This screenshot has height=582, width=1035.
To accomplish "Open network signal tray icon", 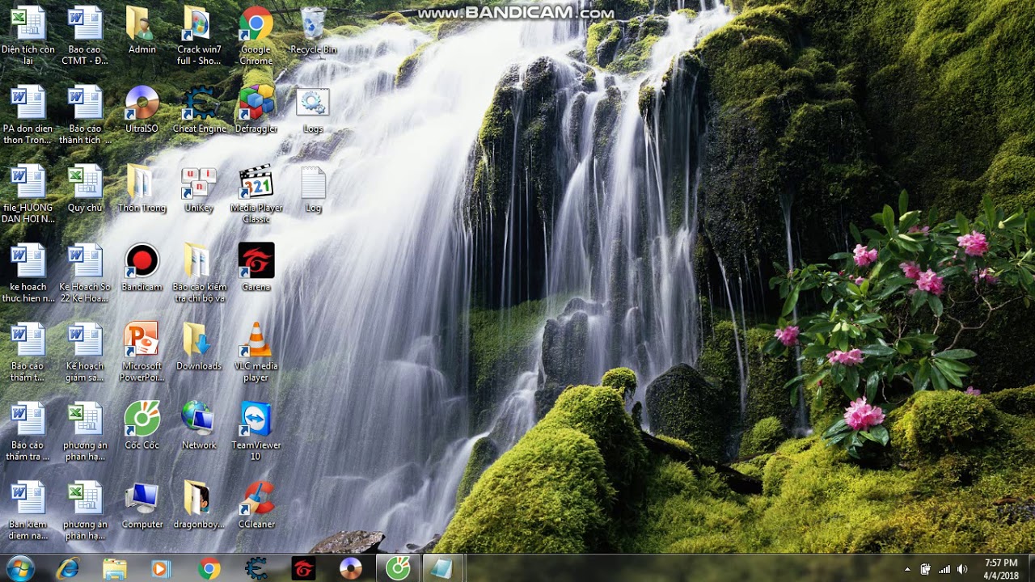I will point(944,569).
